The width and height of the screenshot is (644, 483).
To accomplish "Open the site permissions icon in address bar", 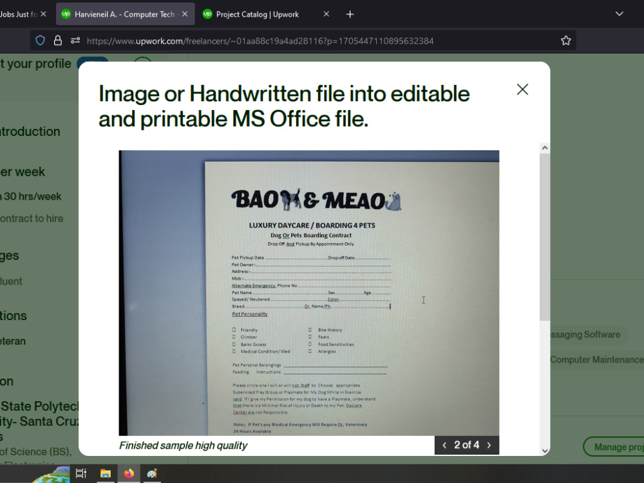I will pos(75,41).
